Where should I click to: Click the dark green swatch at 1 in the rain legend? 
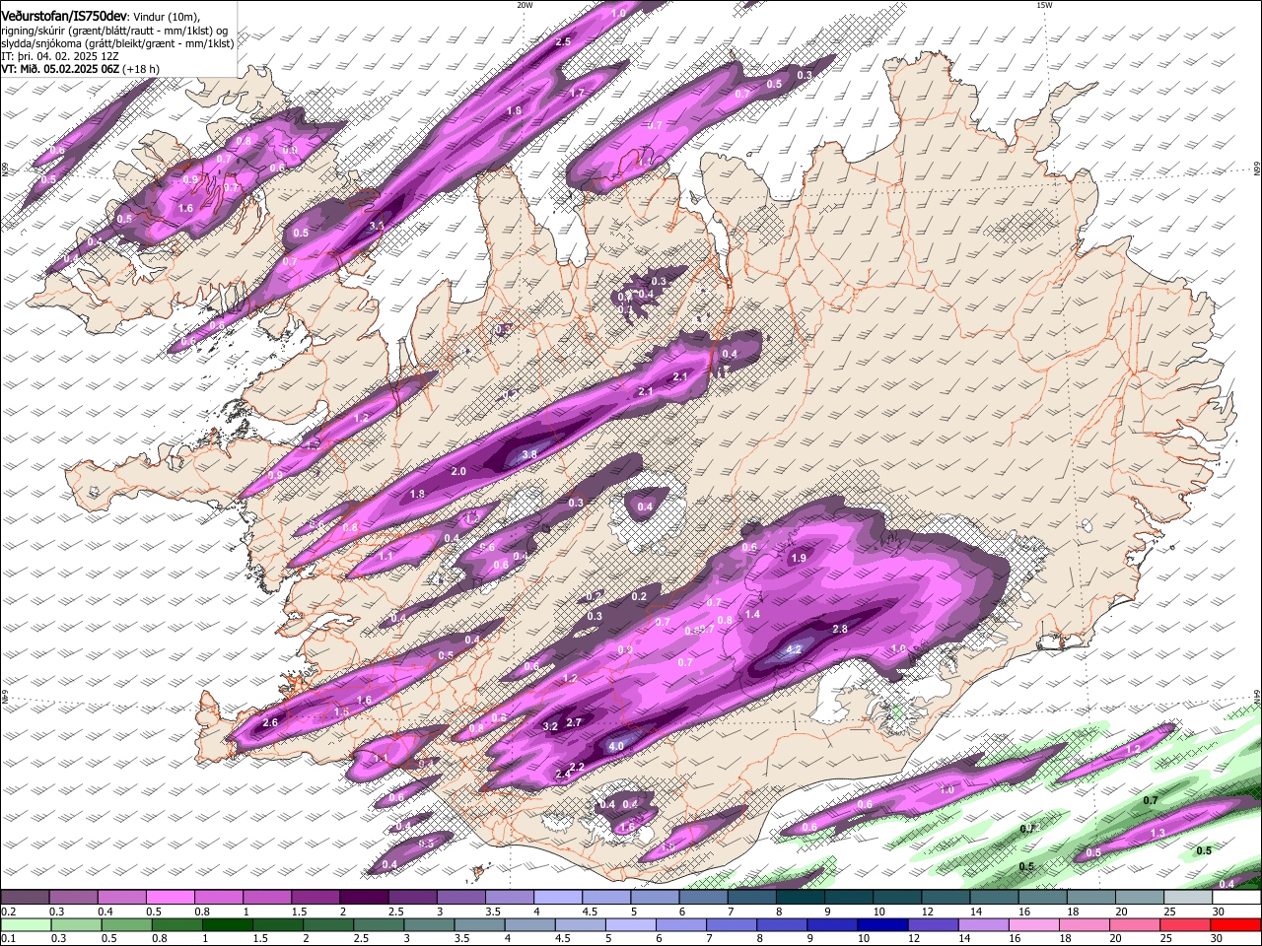[227, 925]
